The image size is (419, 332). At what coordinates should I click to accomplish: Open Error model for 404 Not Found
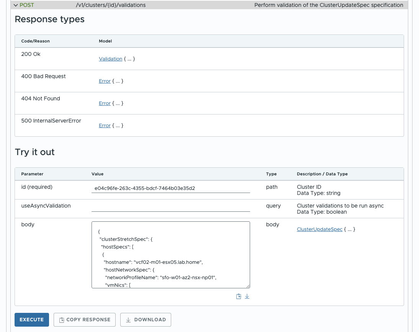click(105, 103)
